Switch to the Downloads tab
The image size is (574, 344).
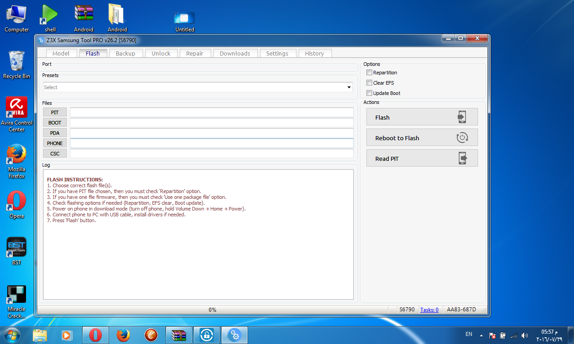point(235,53)
